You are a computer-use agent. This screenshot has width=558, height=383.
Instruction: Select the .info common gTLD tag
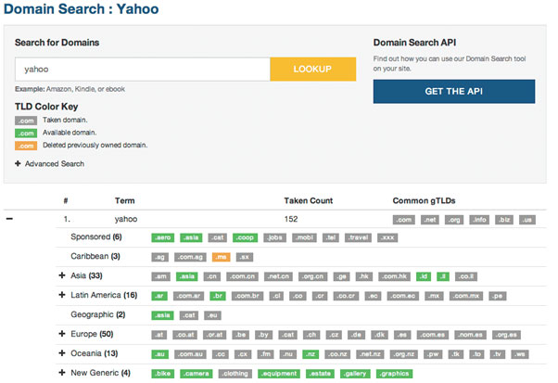[479, 220]
